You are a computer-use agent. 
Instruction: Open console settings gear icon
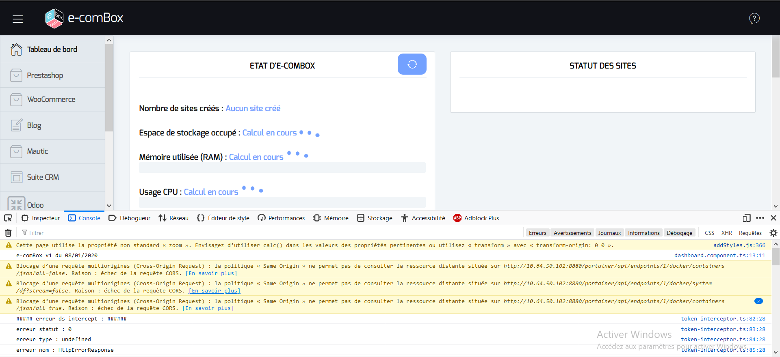coord(773,233)
